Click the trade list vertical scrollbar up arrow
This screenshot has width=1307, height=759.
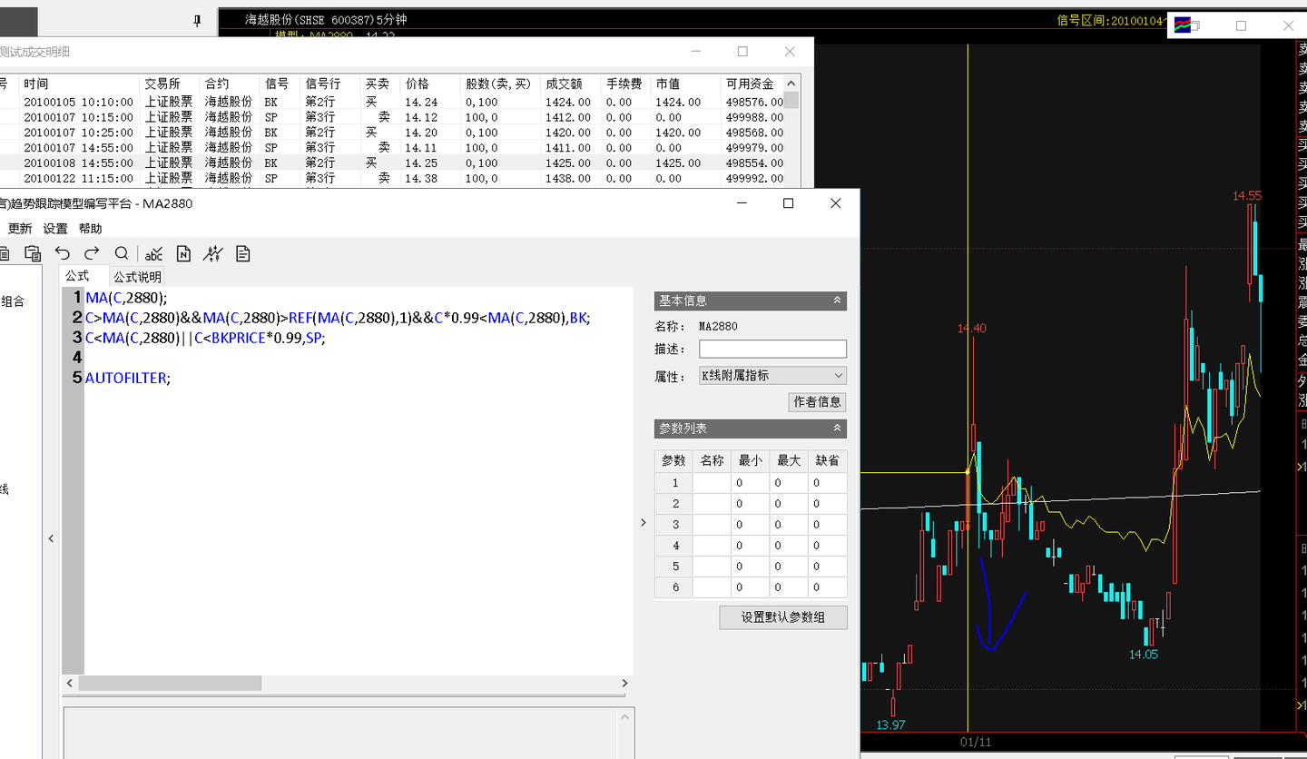click(x=791, y=84)
